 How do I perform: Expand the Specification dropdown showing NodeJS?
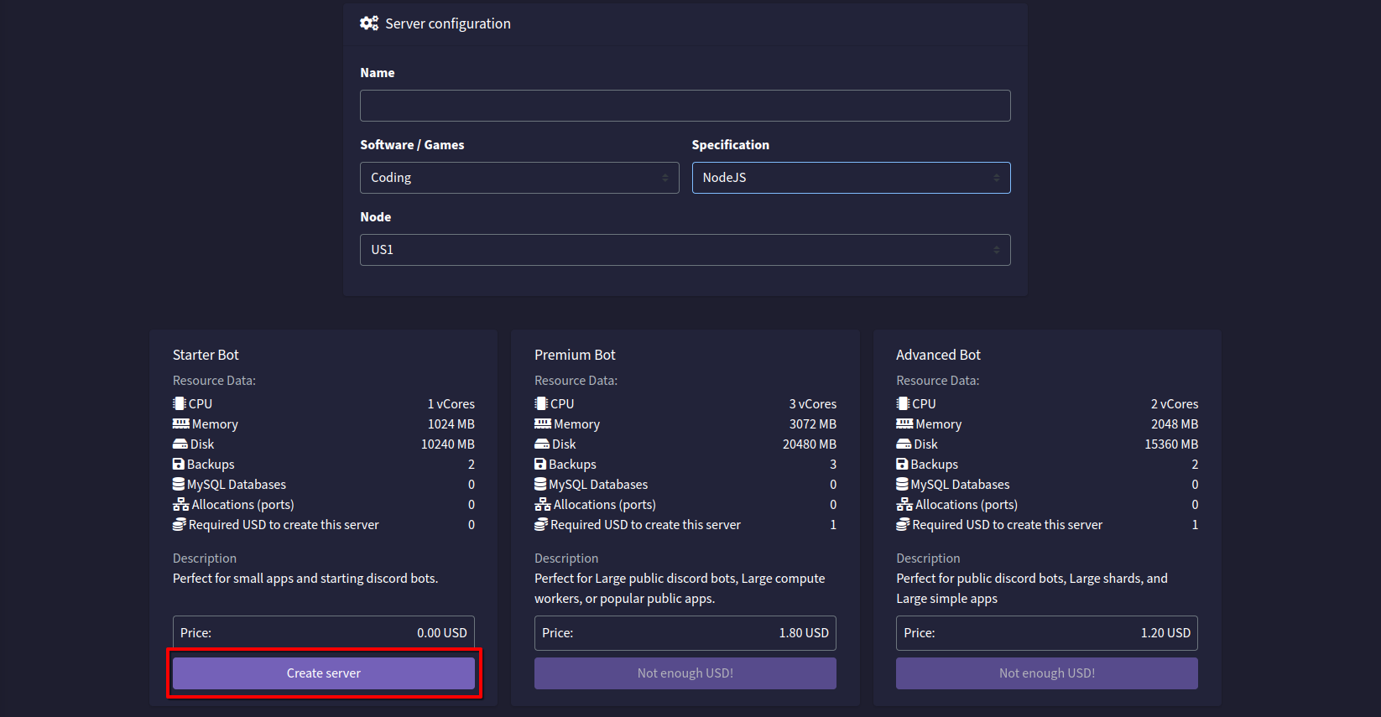click(x=851, y=178)
